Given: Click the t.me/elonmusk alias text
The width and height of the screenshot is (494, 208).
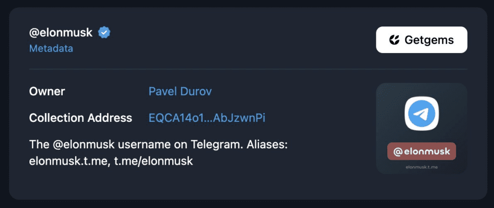Looking at the screenshot, I should (x=153, y=161).
